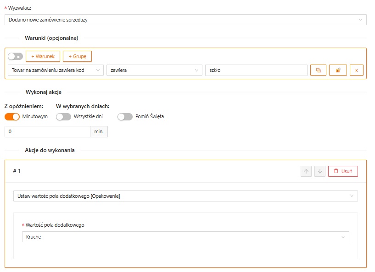
Task: Disable the Minutowym delay toggle
Action: pyautogui.click(x=12, y=116)
